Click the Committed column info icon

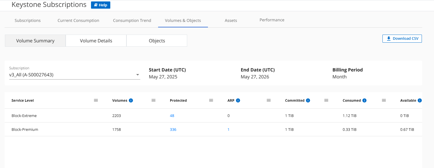tap(308, 101)
